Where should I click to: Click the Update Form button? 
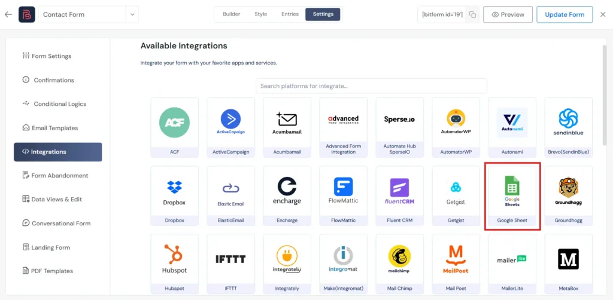pos(564,14)
